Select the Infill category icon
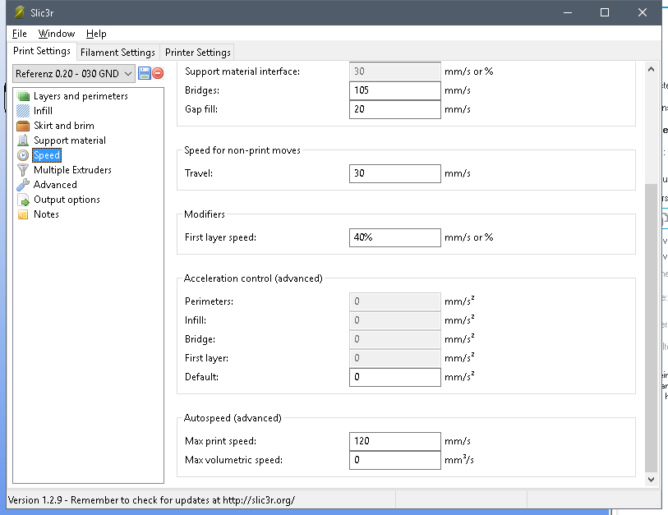The image size is (668, 515). tap(23, 111)
